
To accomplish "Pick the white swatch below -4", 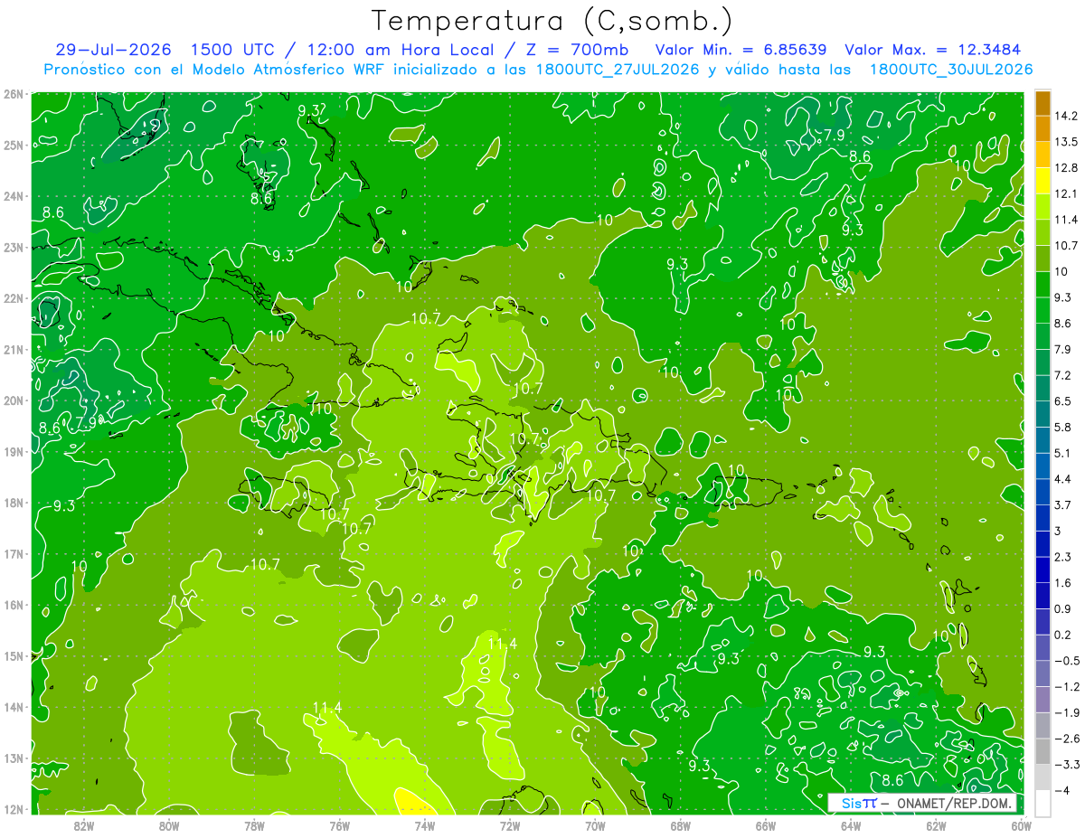I will coord(1043,803).
